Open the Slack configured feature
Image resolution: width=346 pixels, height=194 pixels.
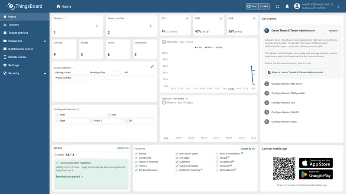[x=70, y=121]
